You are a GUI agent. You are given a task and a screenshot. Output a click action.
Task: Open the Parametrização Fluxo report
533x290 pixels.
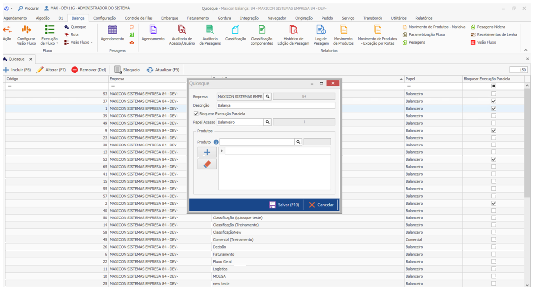point(424,35)
